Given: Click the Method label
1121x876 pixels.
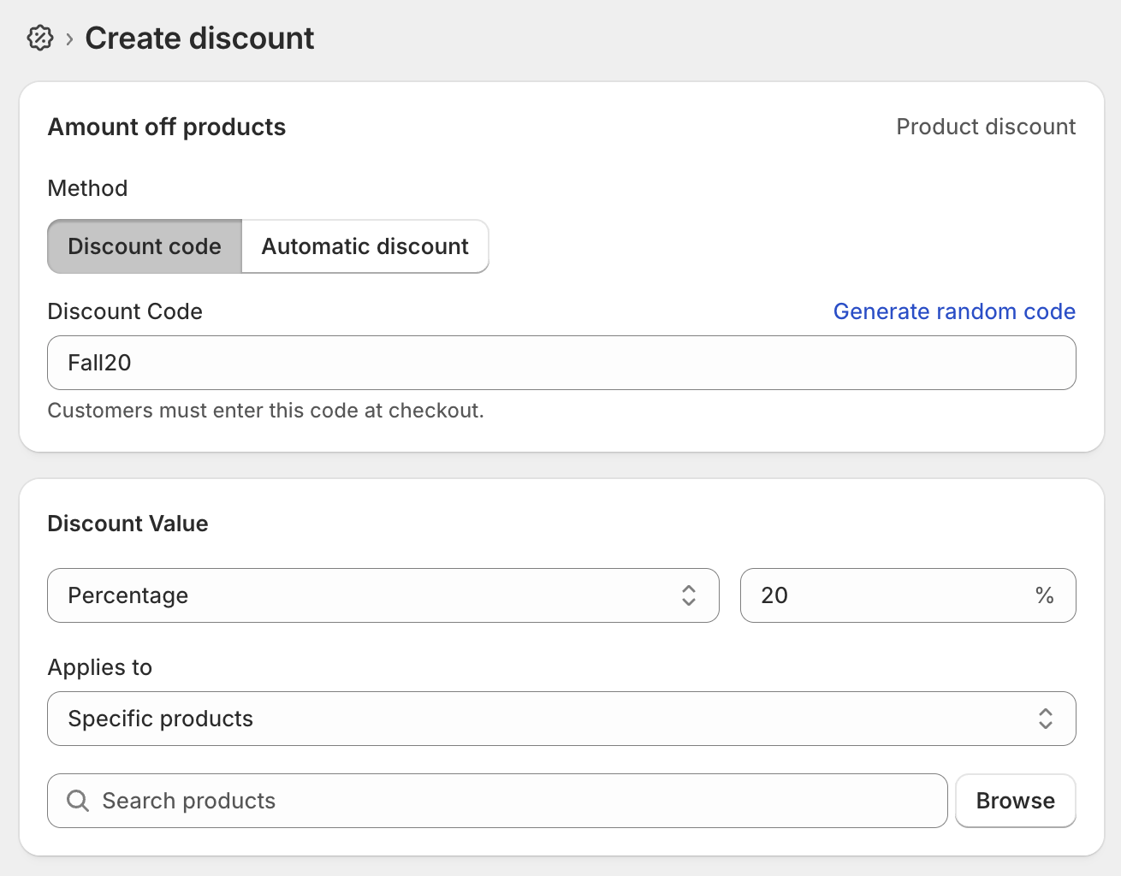Looking at the screenshot, I should (87, 188).
